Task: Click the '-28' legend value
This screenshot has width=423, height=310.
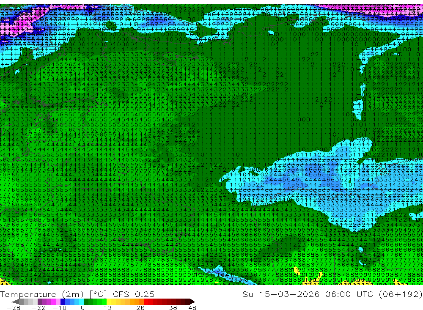Action: pos(14,308)
